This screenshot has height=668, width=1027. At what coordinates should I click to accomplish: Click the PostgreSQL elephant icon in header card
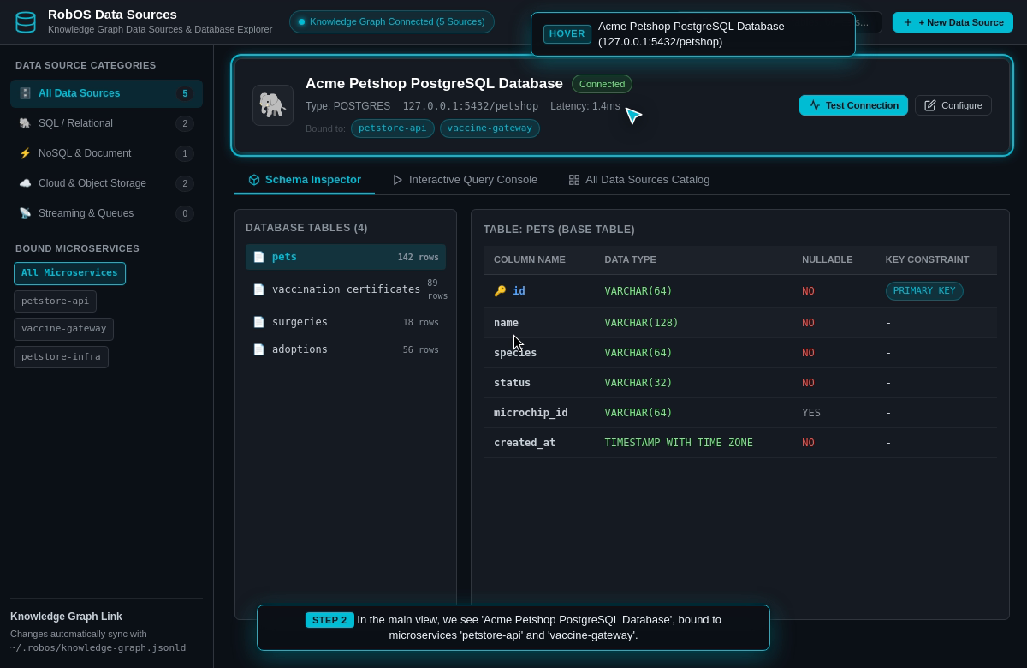click(x=273, y=105)
